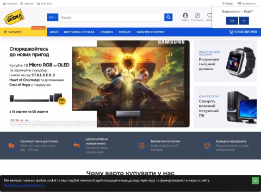Screen dimensions: 261x196
Task: Click 'Чому варто купувати у нас' heading
Action: 130,173
